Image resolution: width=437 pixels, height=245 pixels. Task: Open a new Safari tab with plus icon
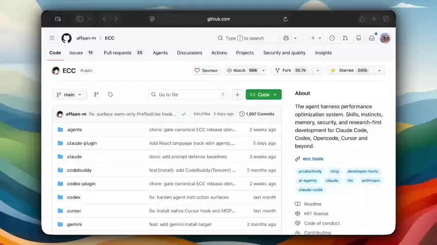click(374, 19)
